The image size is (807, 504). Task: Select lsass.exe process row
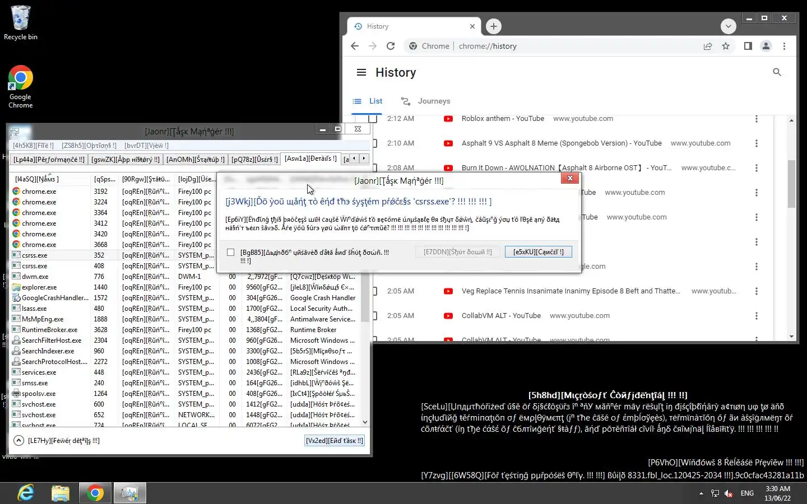(185, 309)
